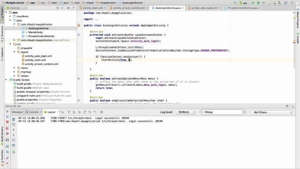The image size is (300, 169).
Task: Select build.gradle (Module: app)
Action: tap(33, 88)
